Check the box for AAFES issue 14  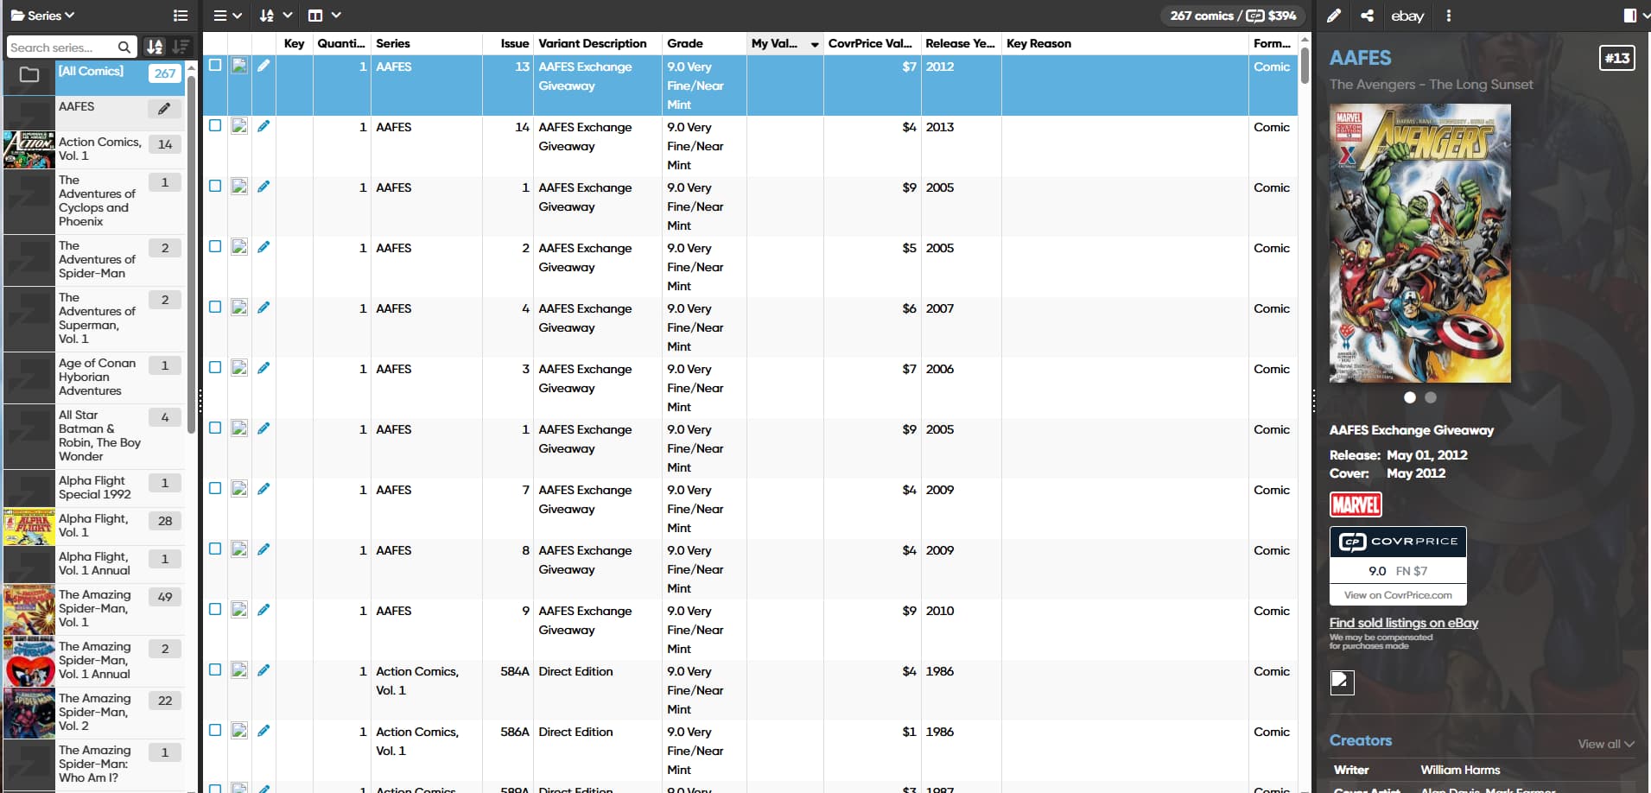(215, 125)
